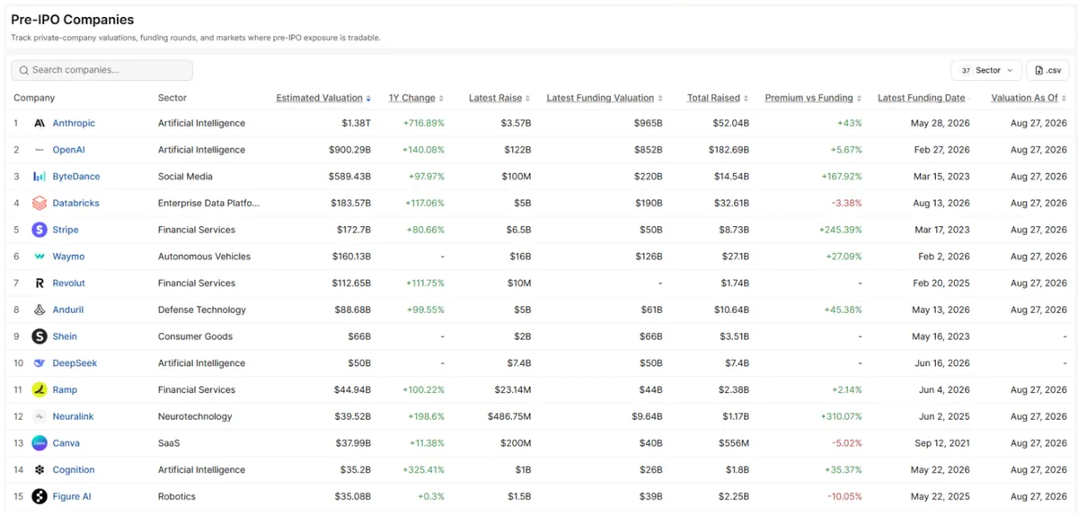Download table with the .csv button
This screenshot has height=515, width=1078.
(1047, 70)
